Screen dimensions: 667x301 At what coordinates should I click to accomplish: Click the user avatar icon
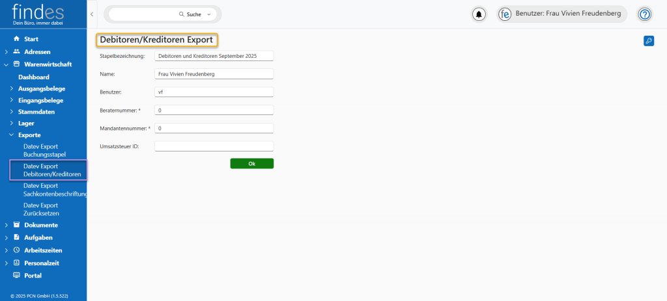(x=505, y=14)
